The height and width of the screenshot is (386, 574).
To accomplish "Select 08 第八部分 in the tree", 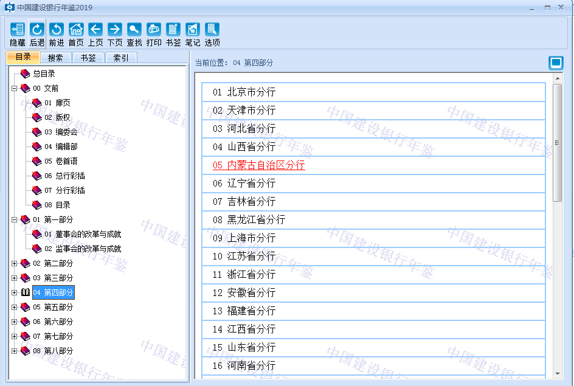I will coord(53,351).
